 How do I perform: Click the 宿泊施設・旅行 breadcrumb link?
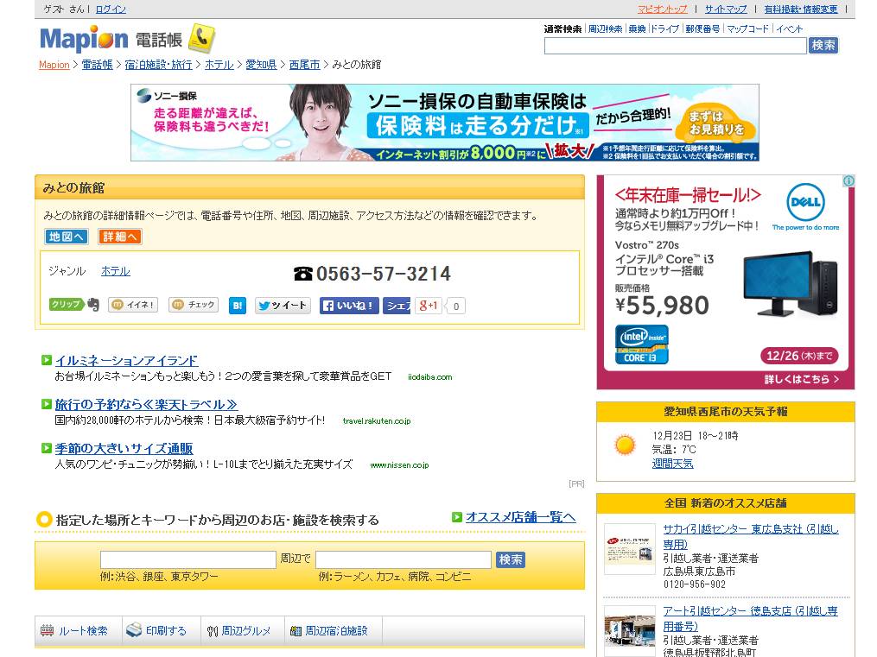click(158, 65)
